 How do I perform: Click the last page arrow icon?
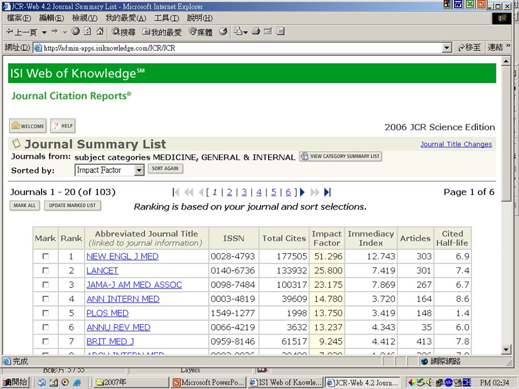[x=327, y=192]
